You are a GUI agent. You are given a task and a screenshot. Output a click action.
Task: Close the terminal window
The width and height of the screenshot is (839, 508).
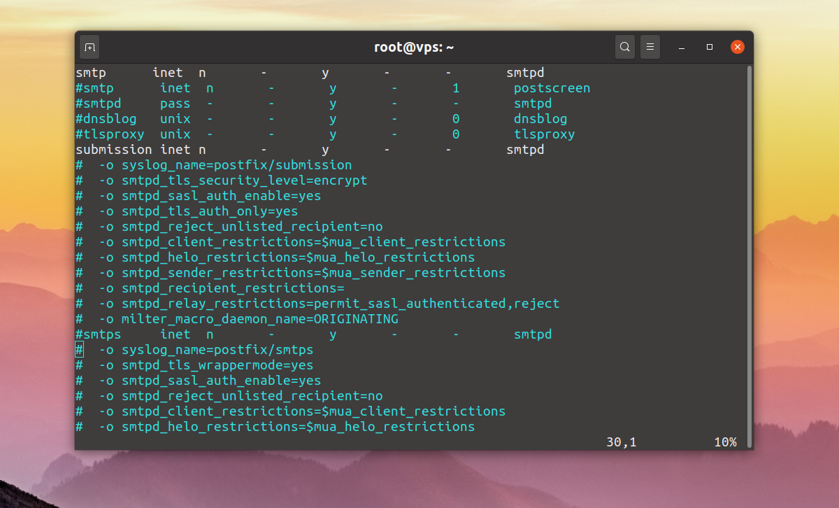[x=738, y=47]
